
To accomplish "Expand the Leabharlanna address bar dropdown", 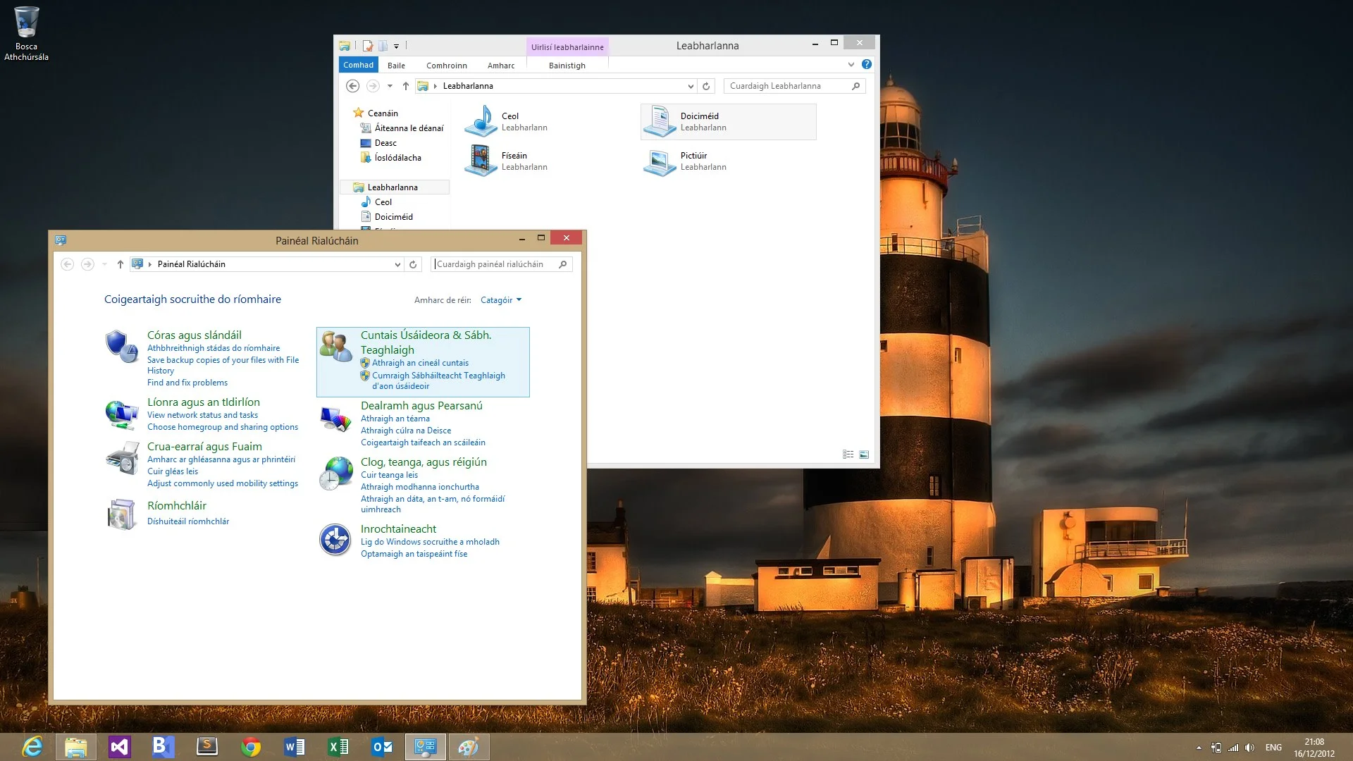I will pos(691,86).
